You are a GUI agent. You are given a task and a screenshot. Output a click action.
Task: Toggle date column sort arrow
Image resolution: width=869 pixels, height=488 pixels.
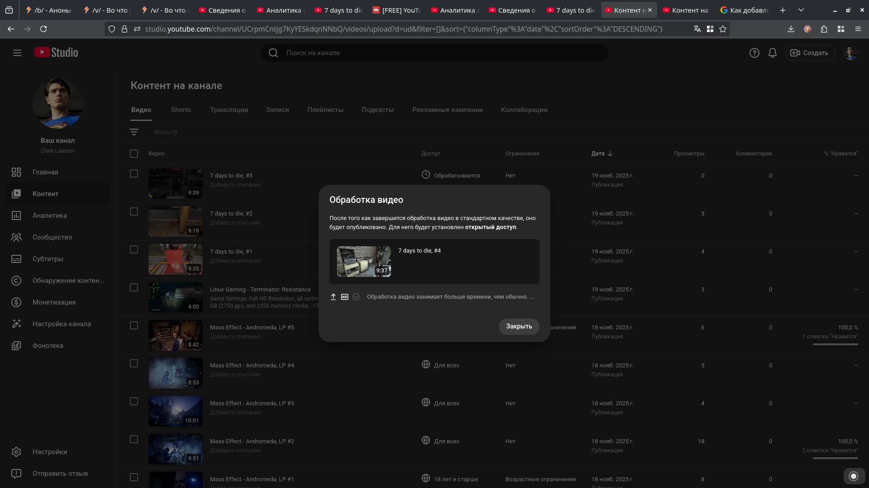610,154
